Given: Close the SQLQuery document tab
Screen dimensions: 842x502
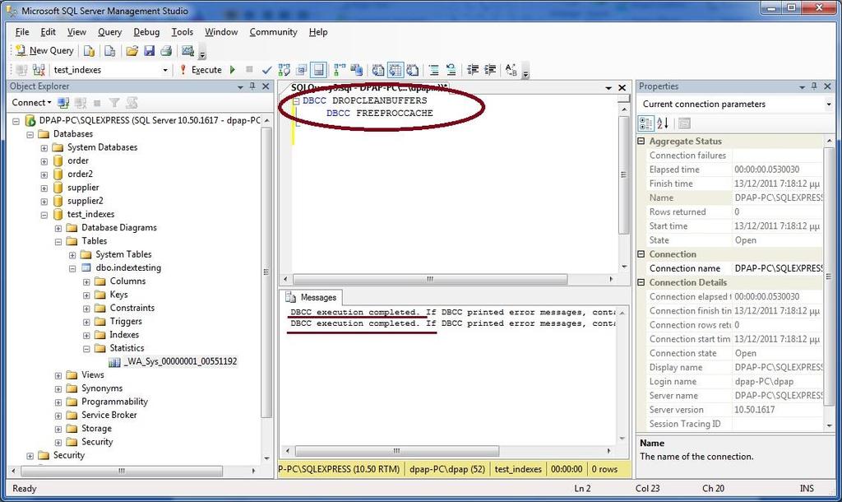Looking at the screenshot, I should (x=622, y=87).
